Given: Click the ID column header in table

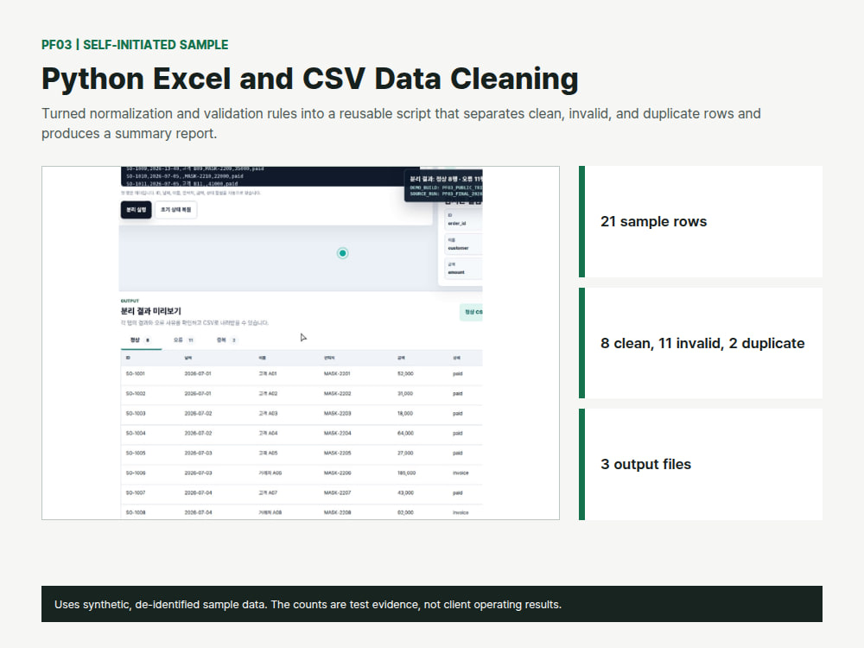Looking at the screenshot, I should pos(128,359).
